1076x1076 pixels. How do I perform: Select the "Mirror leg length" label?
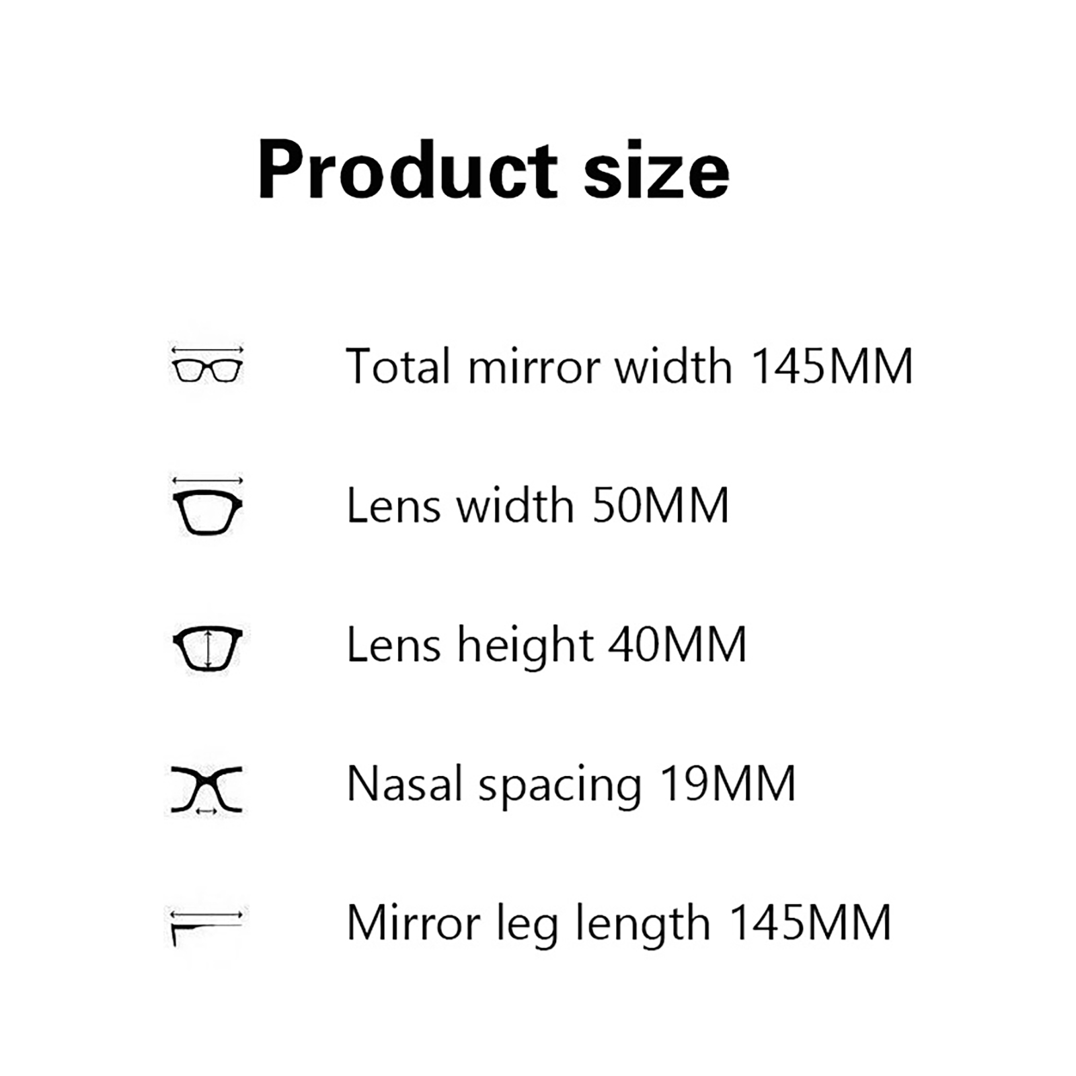pos(528,923)
